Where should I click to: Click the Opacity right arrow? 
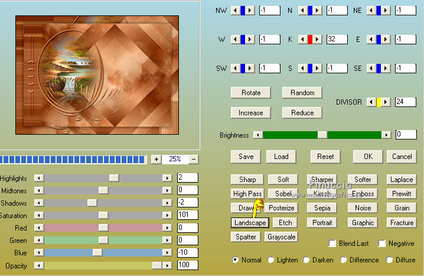click(167, 265)
